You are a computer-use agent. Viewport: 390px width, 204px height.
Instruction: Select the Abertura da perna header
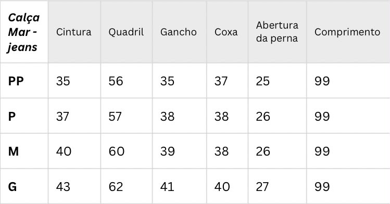pyautogui.click(x=277, y=32)
